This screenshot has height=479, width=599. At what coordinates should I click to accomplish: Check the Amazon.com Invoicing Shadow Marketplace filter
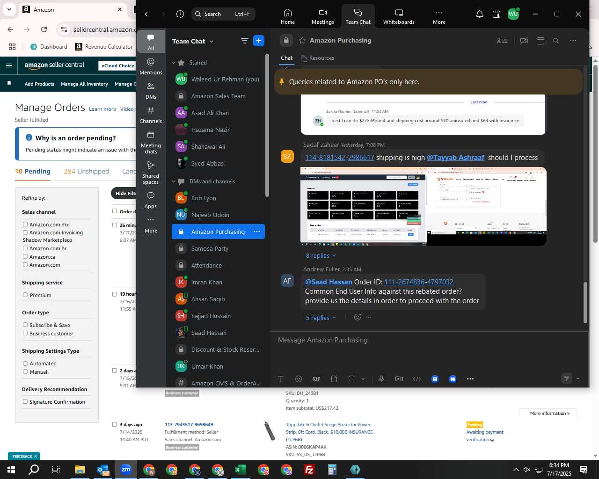(25, 232)
